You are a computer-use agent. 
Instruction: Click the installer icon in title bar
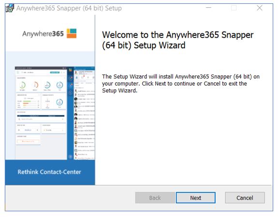tap(10, 8)
